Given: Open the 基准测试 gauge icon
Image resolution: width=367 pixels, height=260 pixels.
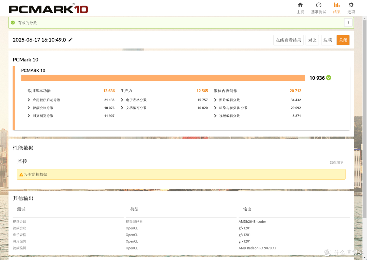Looking at the screenshot, I should [318, 5].
